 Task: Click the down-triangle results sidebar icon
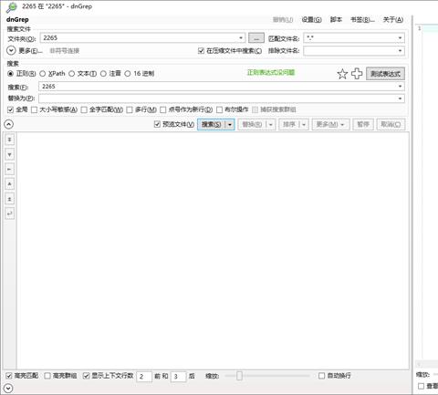(10, 154)
